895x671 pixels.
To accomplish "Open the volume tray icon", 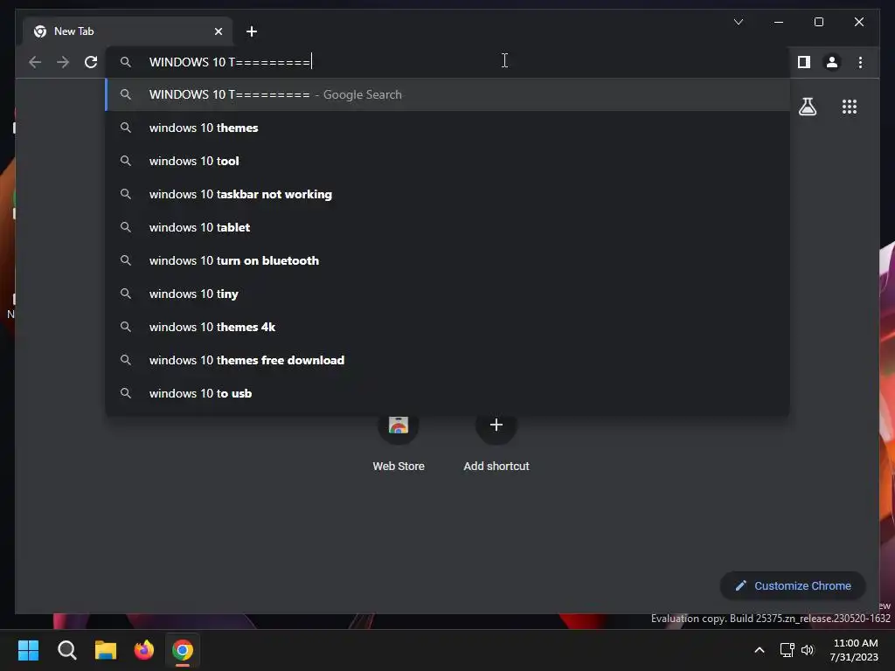I will pyautogui.click(x=807, y=650).
